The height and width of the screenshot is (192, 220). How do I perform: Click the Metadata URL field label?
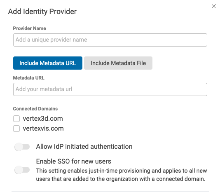coord(28,78)
